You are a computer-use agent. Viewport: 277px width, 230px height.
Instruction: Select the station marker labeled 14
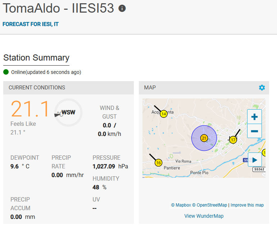pos(164,114)
